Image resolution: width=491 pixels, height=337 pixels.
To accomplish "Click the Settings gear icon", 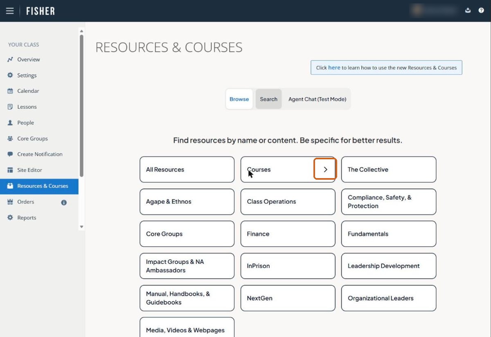I will (x=10, y=76).
